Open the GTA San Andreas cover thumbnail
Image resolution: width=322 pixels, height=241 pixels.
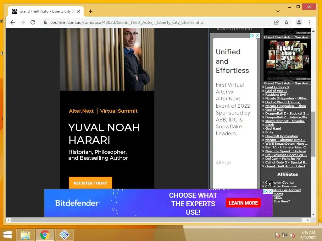pos(287,60)
